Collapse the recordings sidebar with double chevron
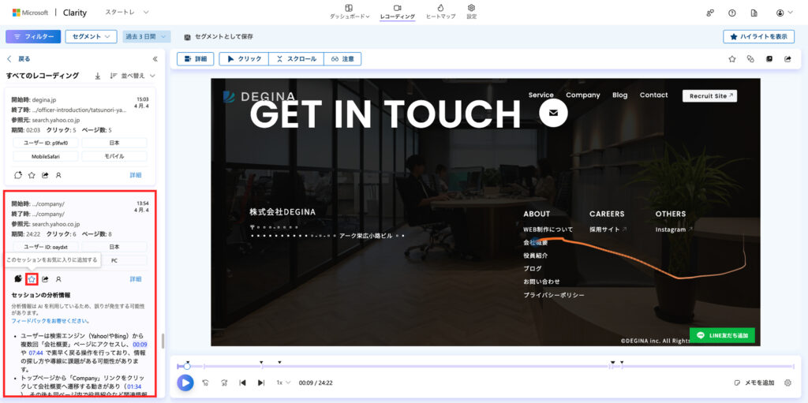This screenshot has height=403, width=808. 155,59
